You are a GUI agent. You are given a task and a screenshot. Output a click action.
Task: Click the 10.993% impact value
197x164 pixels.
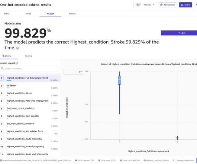tap(54, 80)
